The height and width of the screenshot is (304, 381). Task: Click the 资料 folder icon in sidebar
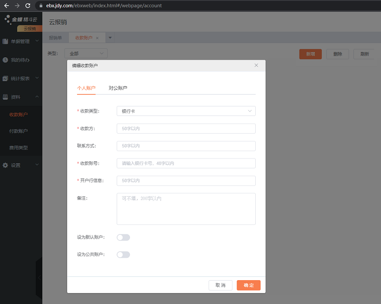pyautogui.click(x=5, y=97)
